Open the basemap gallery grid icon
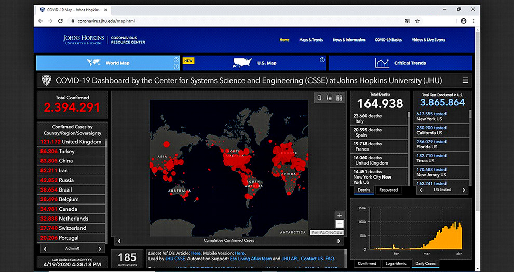514x272 pixels. (339, 98)
